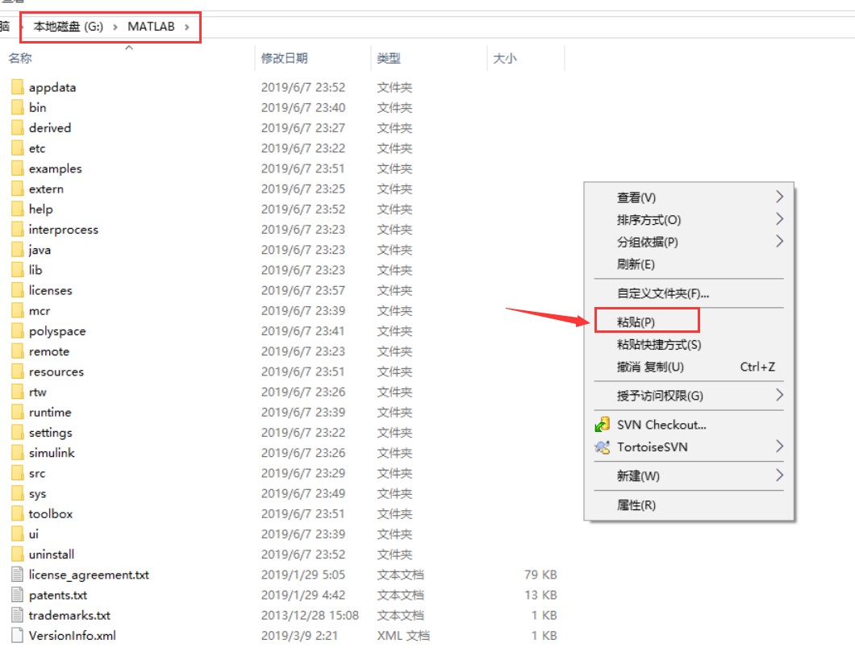
Task: Click the runtime folder icon
Action: 18,412
